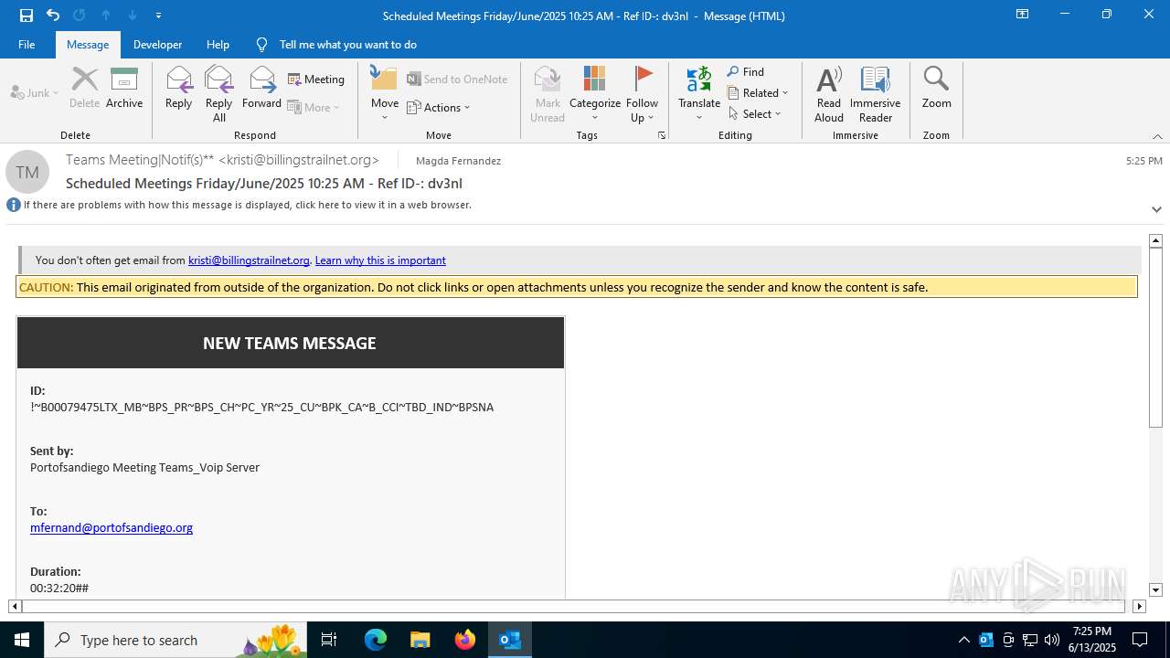Launch Firefox from taskbar

click(465, 640)
